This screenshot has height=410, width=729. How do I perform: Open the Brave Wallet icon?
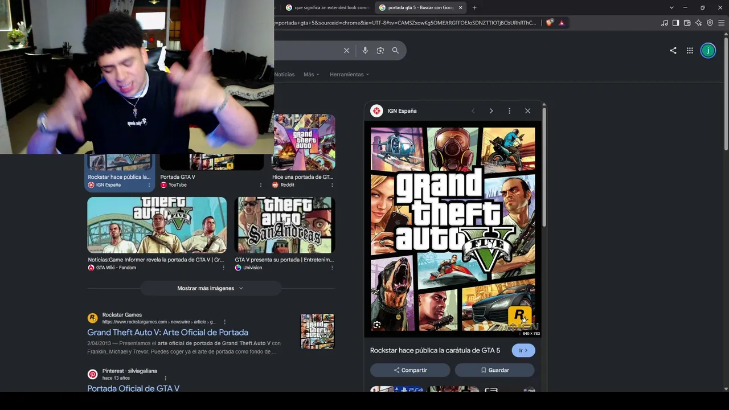coord(687,23)
